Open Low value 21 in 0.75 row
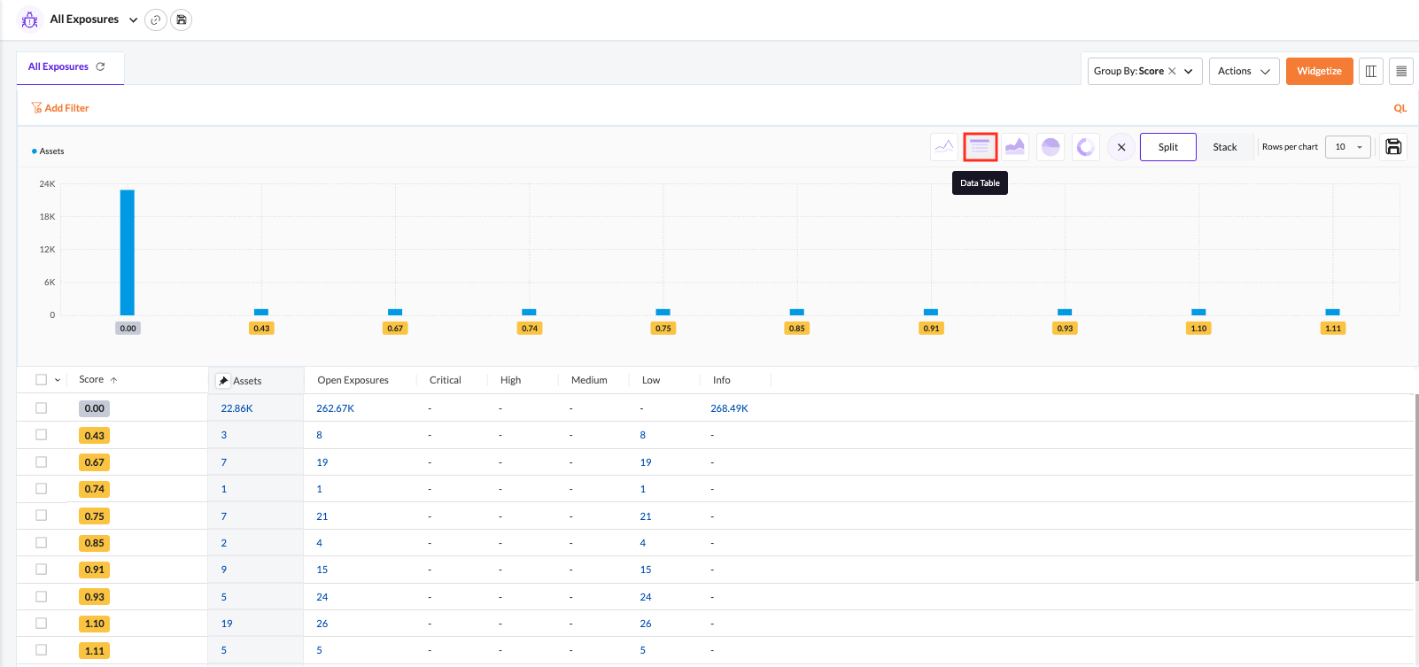The width and height of the screenshot is (1419, 667). pyautogui.click(x=646, y=516)
